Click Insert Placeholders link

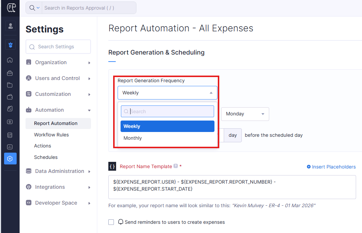331,167
